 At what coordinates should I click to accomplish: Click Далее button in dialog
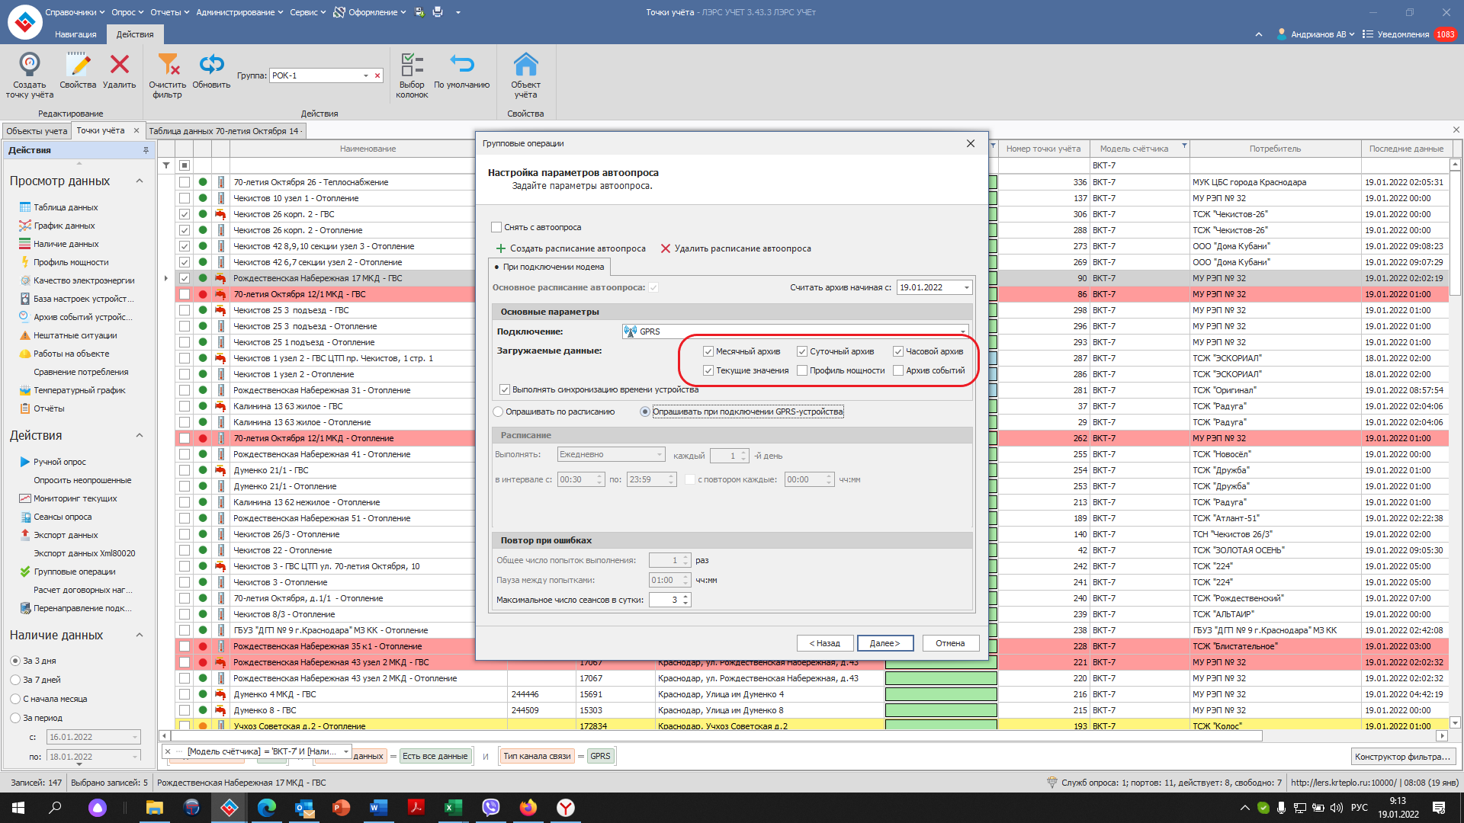pos(884,643)
